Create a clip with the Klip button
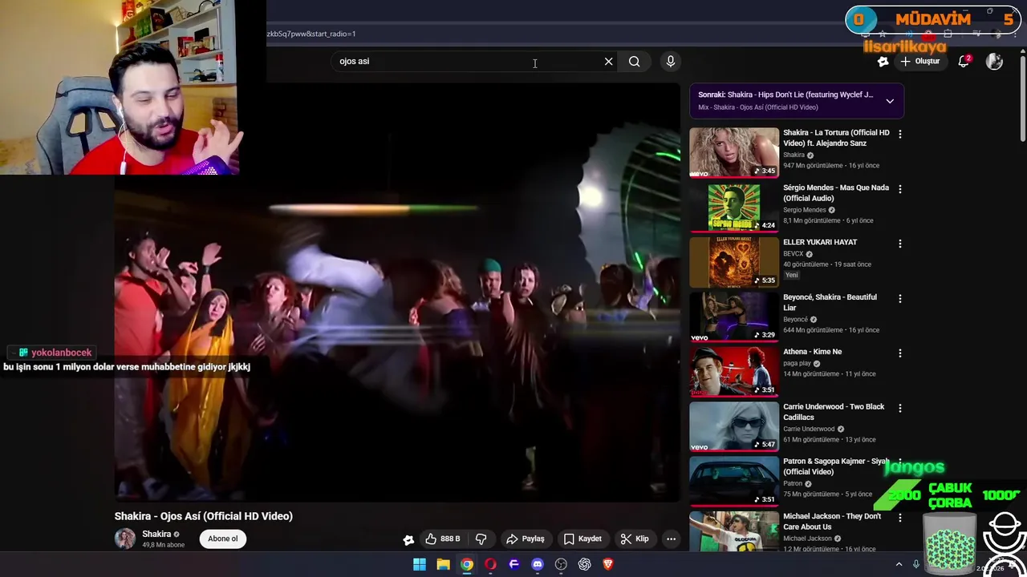 click(x=635, y=539)
